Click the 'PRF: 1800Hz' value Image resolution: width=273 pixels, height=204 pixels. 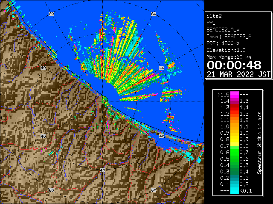(x=223, y=43)
